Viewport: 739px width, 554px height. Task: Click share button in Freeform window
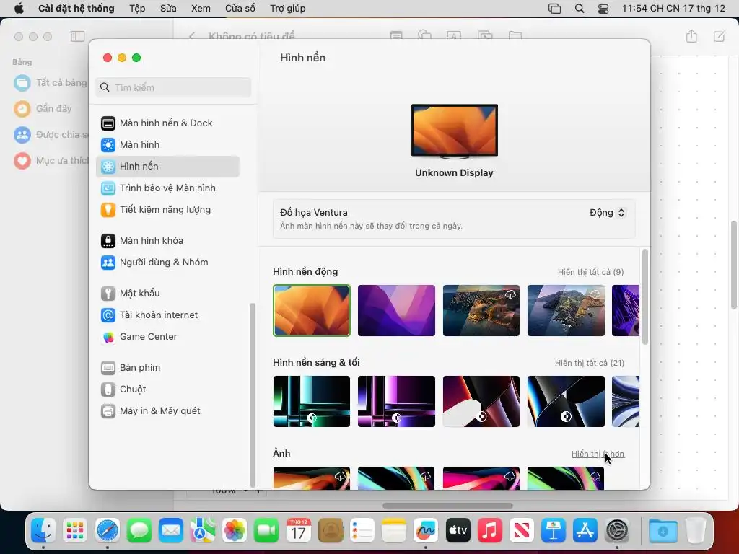[x=691, y=36]
